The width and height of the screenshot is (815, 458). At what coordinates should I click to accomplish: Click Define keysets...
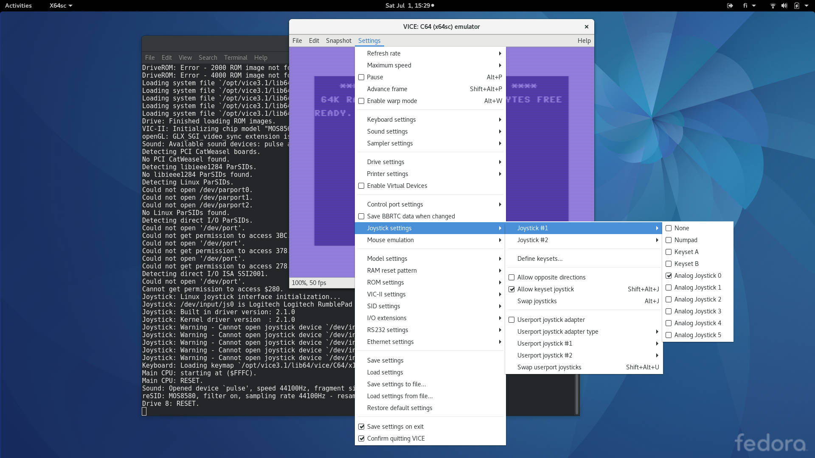[539, 258]
